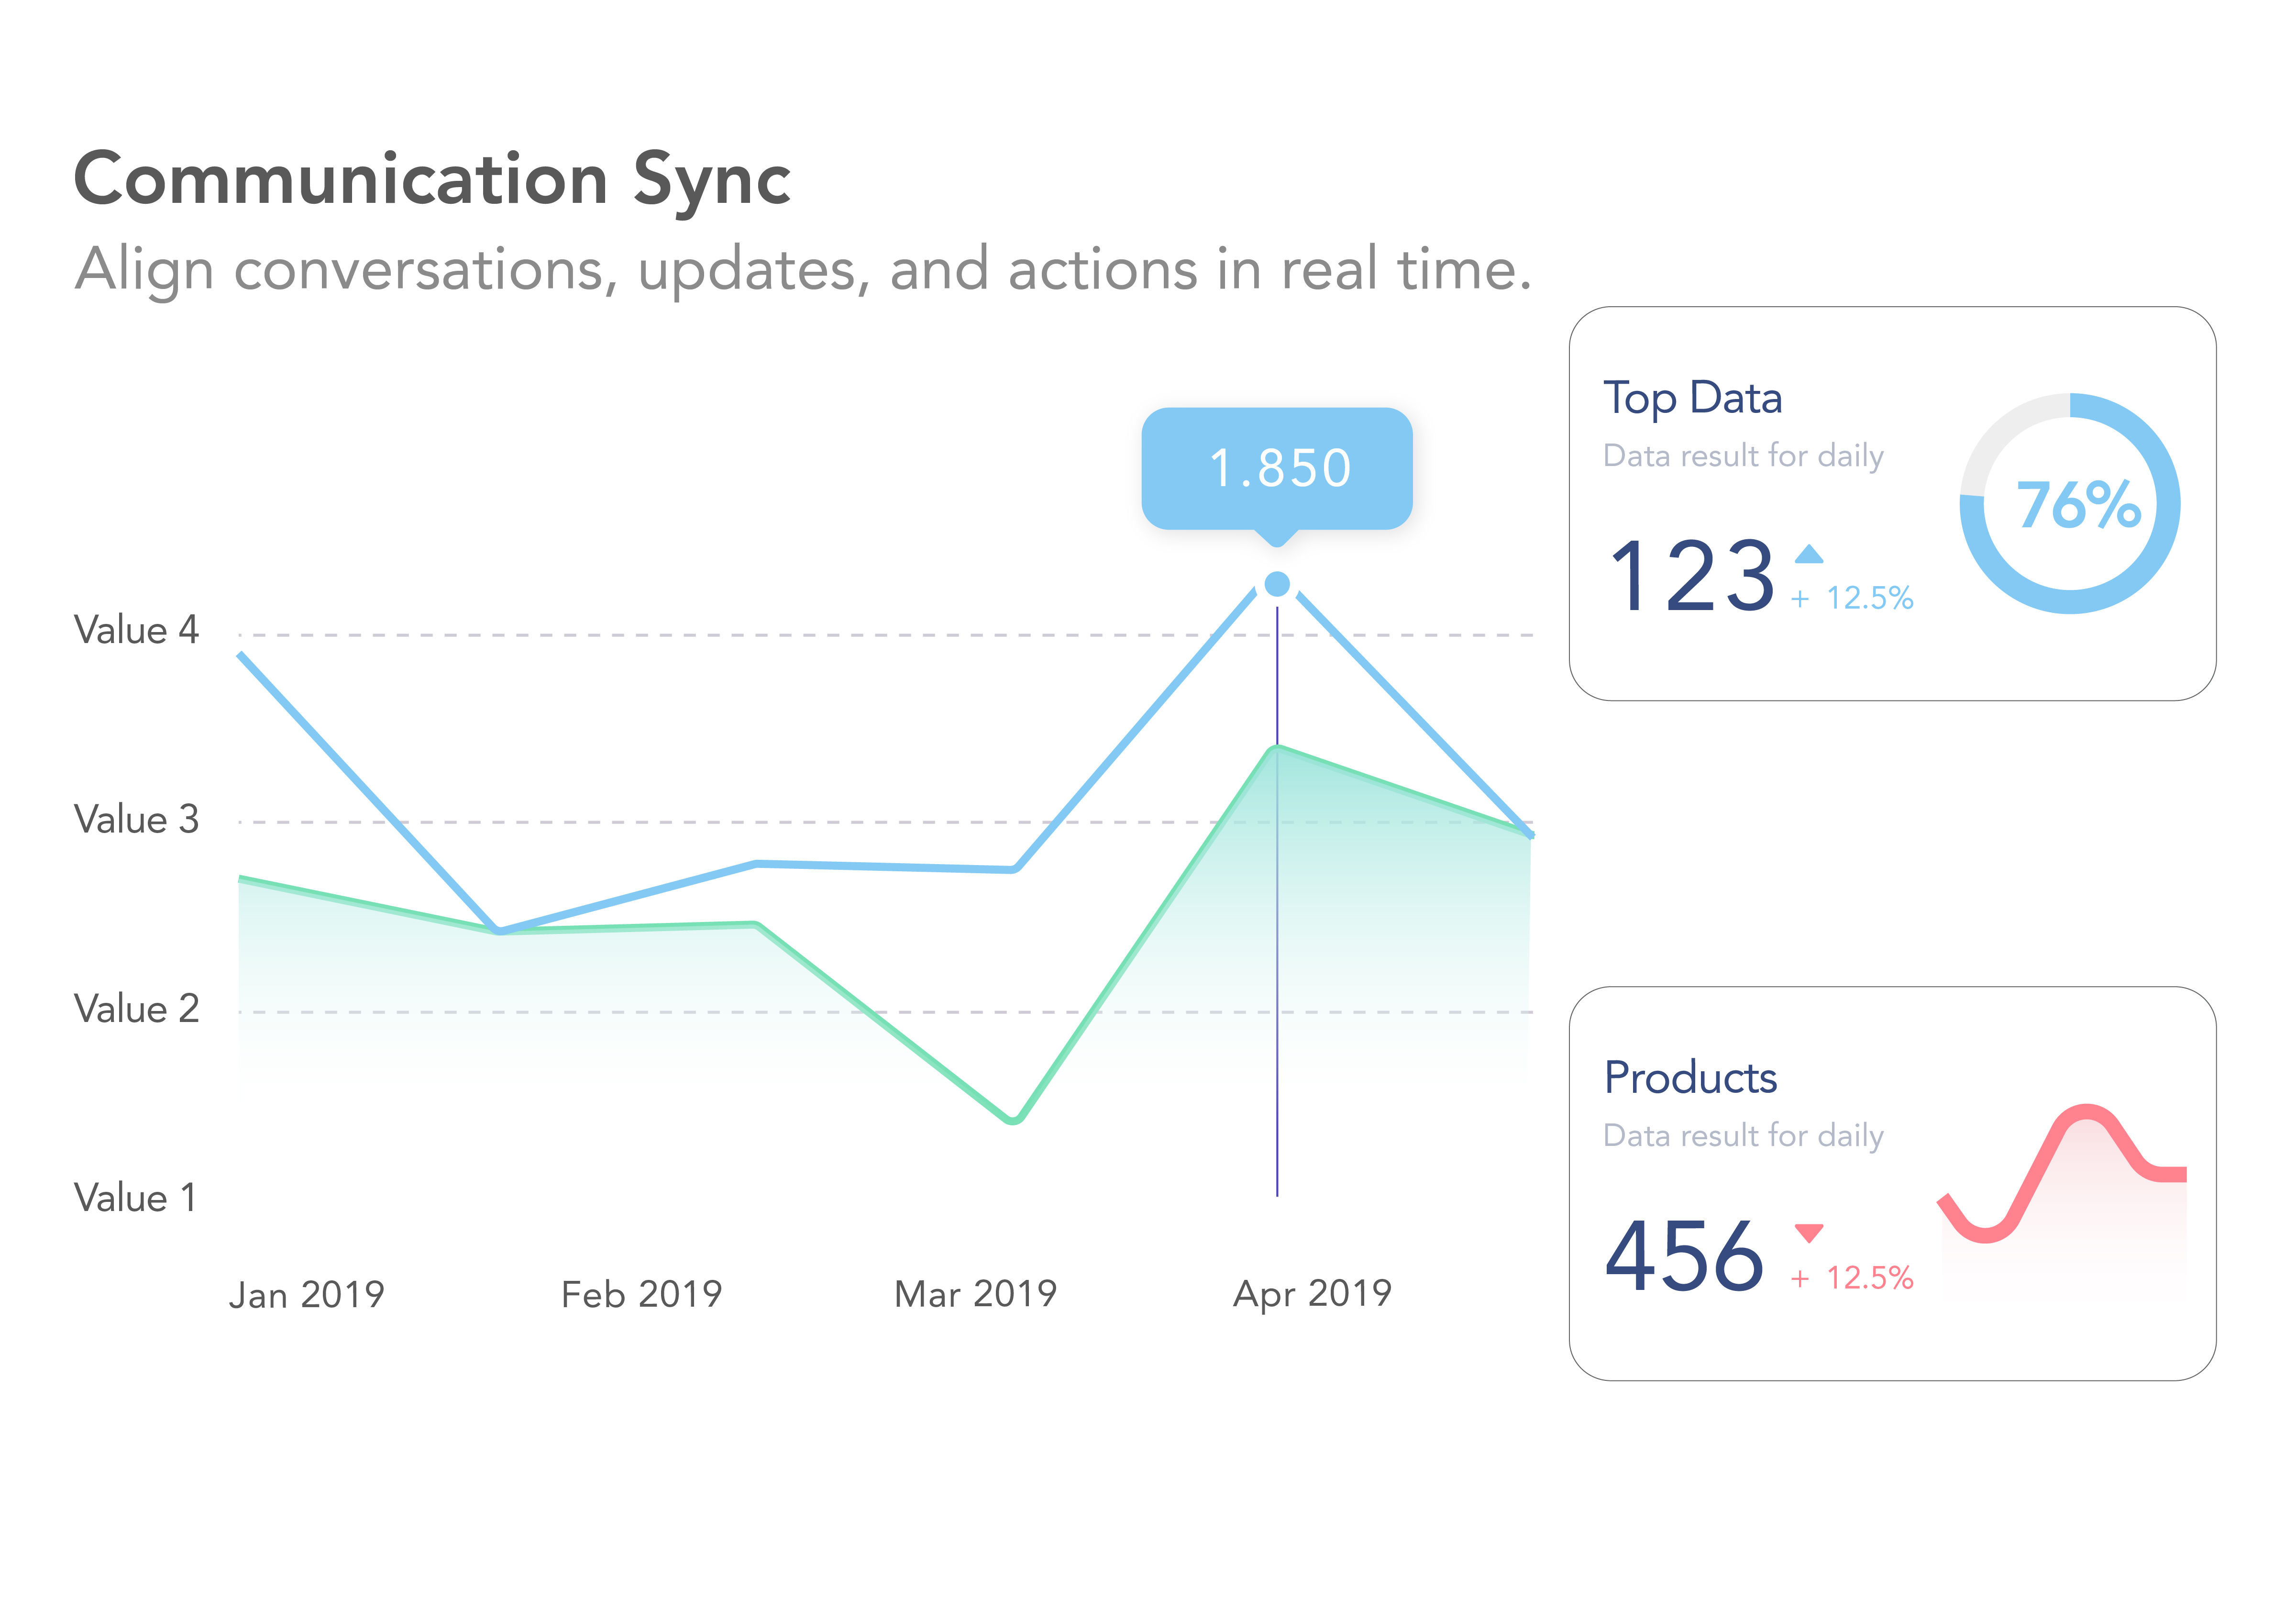Screen dimensions: 2296x1611
Task: Select the Jan 2019 axis label
Action: (307, 1294)
